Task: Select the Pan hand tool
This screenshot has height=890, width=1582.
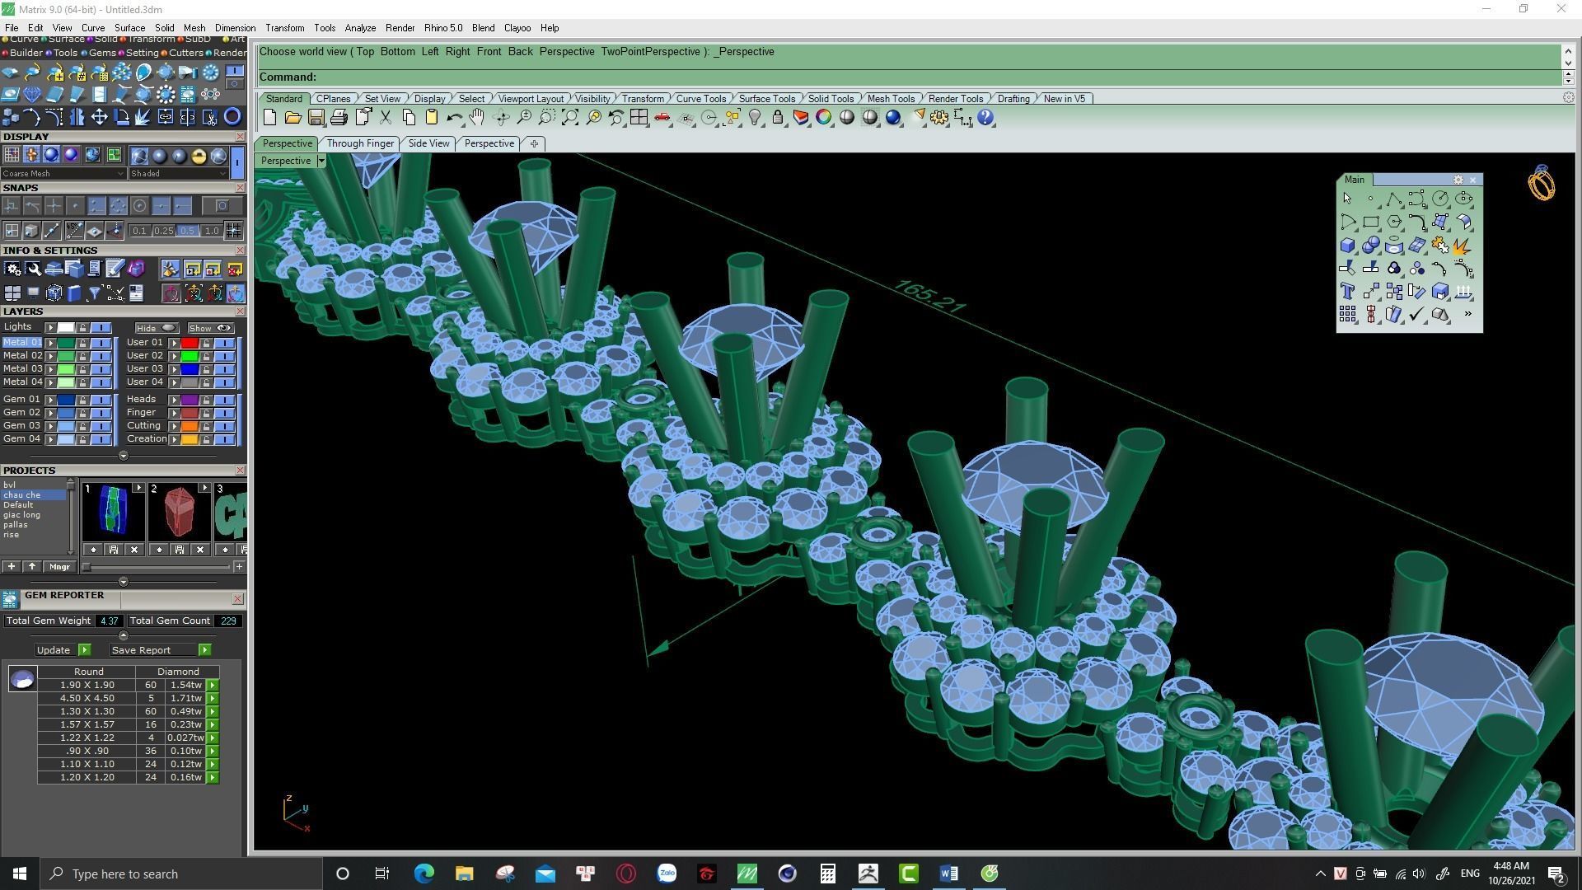Action: click(x=477, y=118)
